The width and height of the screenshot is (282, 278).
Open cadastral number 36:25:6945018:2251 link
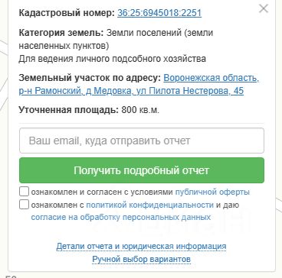point(159,13)
